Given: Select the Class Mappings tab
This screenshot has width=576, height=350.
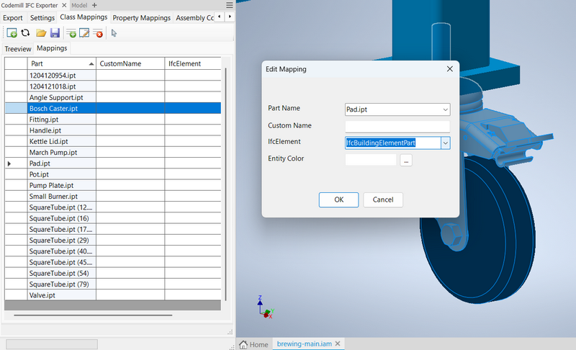Looking at the screenshot, I should (x=84, y=17).
